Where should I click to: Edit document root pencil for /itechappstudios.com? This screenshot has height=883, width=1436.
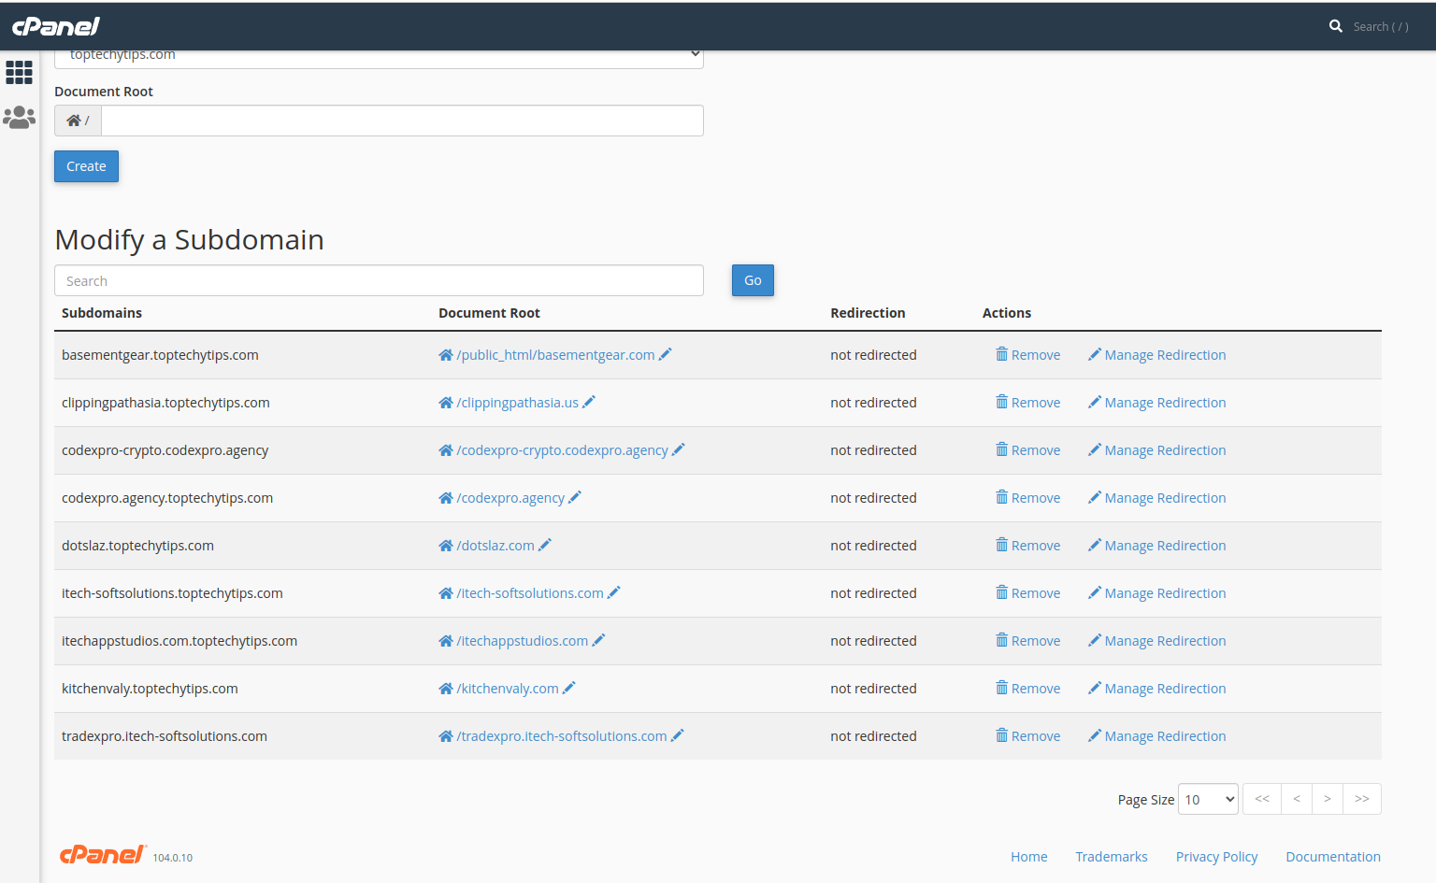click(x=599, y=640)
